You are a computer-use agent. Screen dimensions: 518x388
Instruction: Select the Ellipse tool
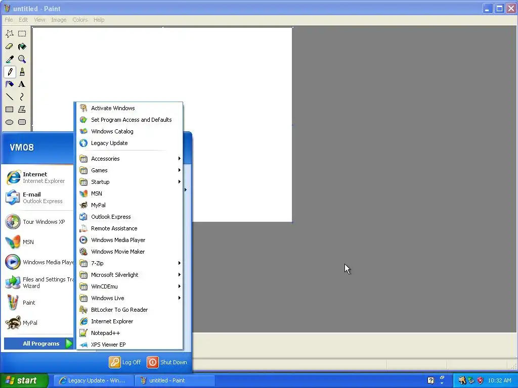[10, 122]
